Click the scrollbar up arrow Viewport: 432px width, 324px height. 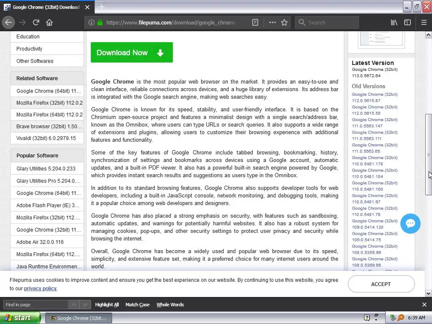point(429,35)
